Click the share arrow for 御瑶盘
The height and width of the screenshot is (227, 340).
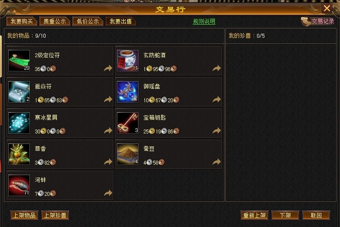coord(216,100)
